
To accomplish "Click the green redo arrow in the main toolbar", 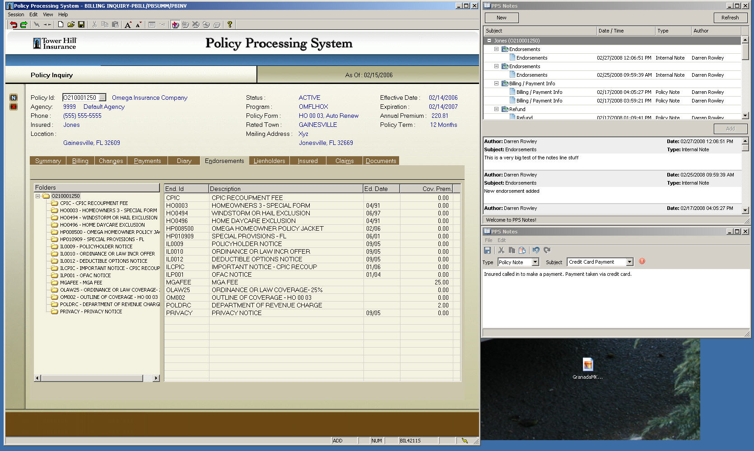I will point(23,25).
